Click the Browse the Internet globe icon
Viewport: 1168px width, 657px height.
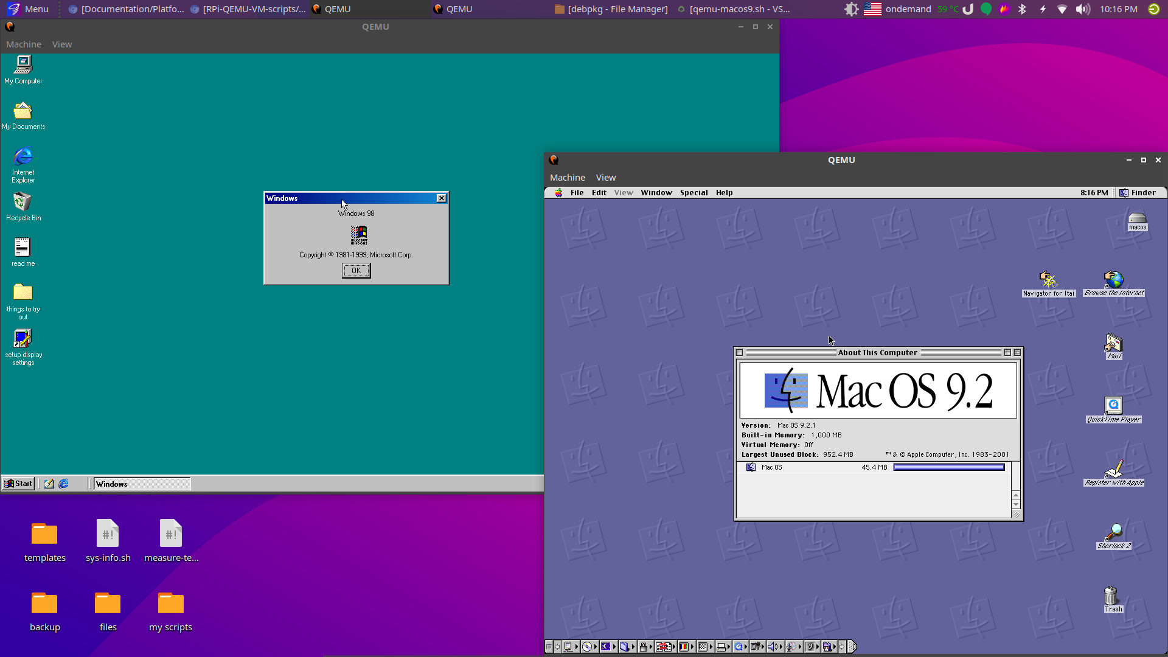1113,279
